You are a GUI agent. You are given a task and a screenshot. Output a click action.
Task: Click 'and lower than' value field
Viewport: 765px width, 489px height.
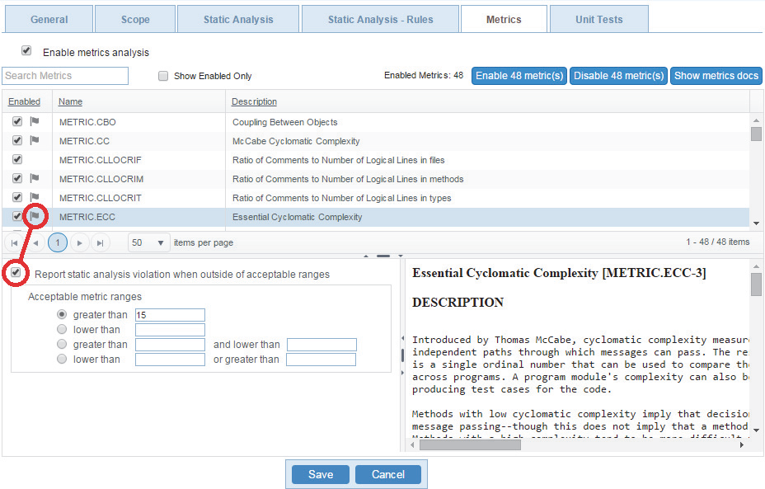pyautogui.click(x=321, y=345)
